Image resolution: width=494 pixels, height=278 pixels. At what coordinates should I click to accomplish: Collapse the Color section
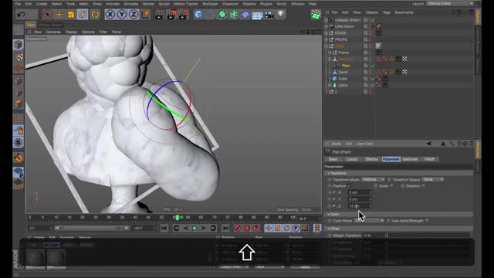329,215
